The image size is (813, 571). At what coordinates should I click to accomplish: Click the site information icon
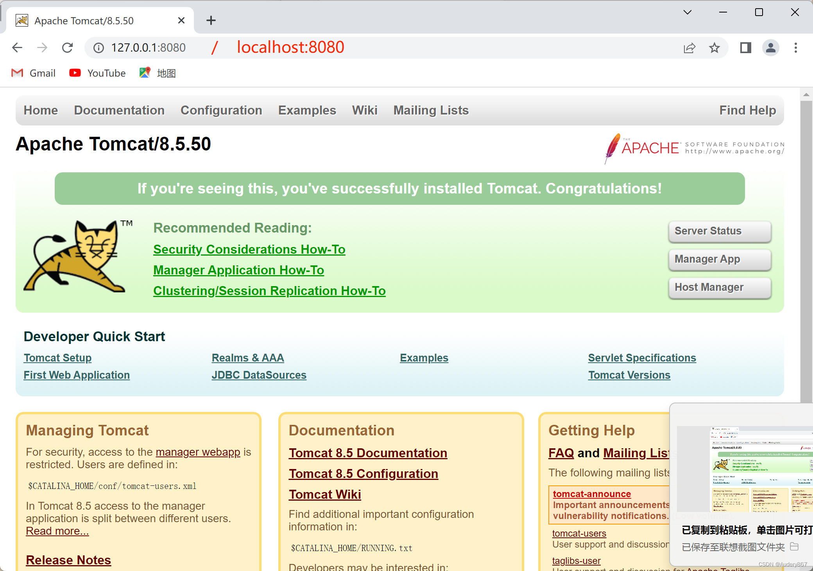tap(98, 48)
